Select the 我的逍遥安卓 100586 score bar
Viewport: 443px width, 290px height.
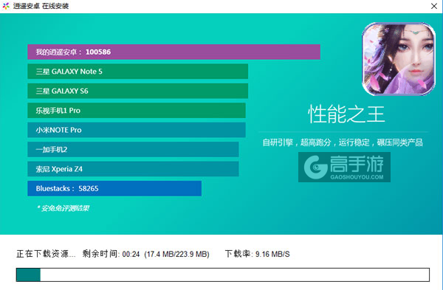coord(174,52)
